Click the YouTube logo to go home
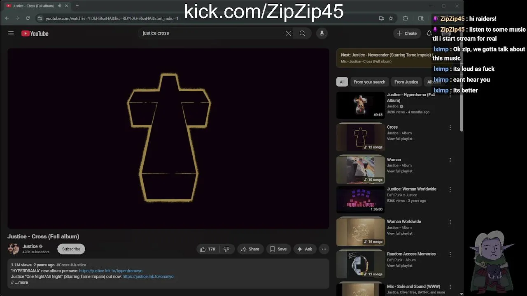This screenshot has width=527, height=296. (35, 34)
